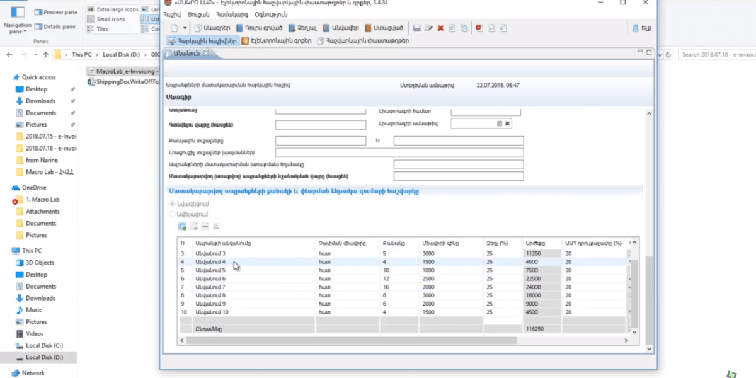The image size is (756, 378).
Task: Click the user Ելք icon at right
Action: [641, 28]
